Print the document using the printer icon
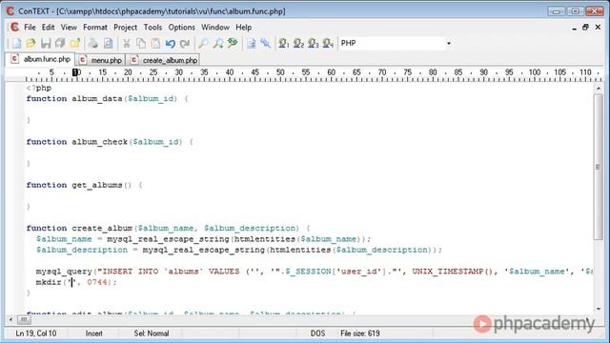Viewport: 610px width, 343px height. (93, 43)
